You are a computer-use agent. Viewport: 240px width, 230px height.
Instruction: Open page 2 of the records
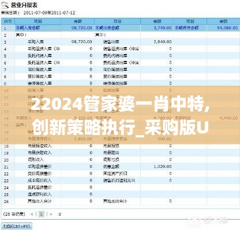tap(60, 214)
